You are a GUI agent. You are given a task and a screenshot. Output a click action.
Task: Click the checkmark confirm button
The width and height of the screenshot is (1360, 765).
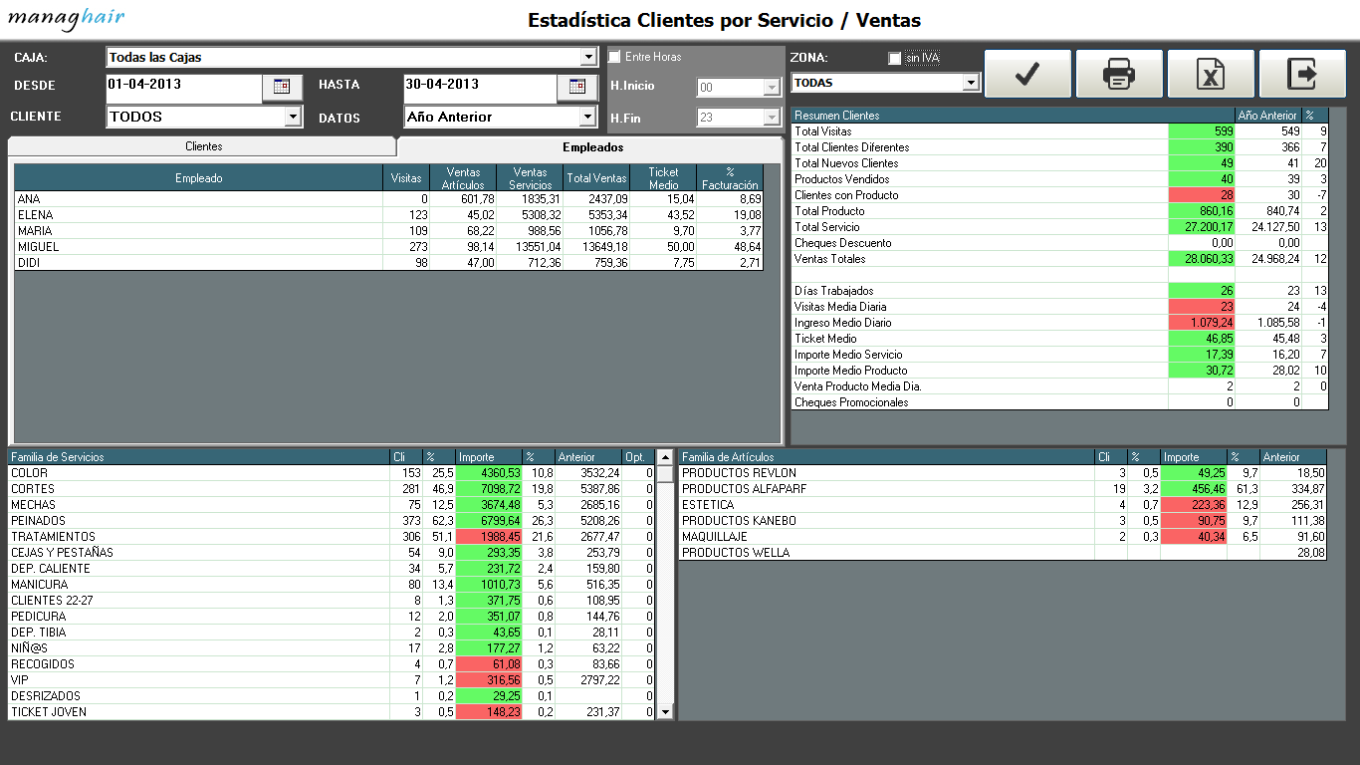1027,74
